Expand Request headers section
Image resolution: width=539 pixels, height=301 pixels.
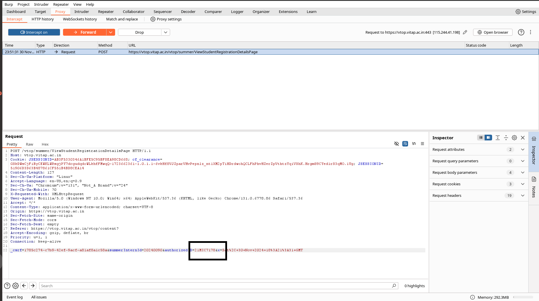[523, 196]
